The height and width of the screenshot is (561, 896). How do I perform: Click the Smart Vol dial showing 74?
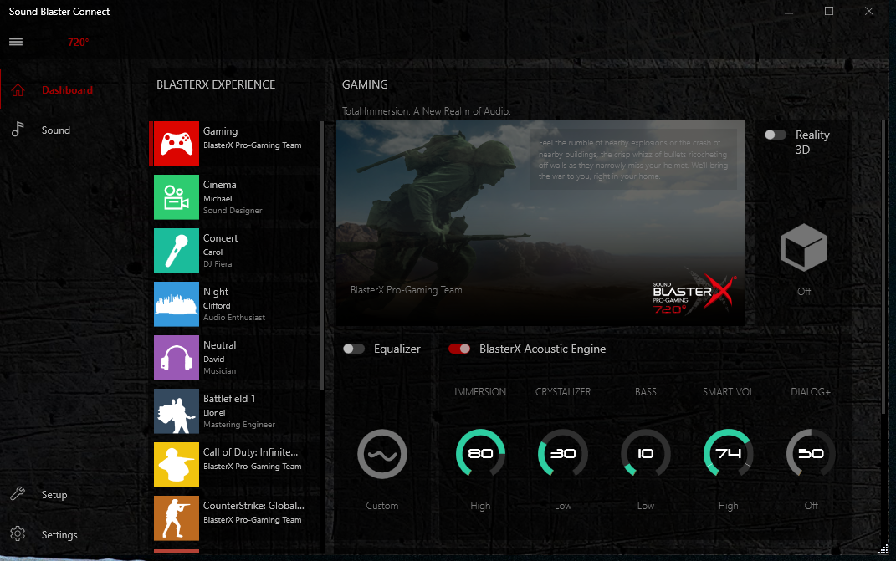pos(729,454)
